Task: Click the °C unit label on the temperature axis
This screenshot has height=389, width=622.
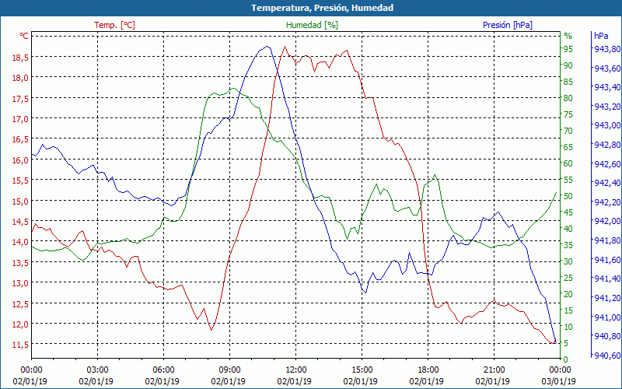Action: (x=24, y=36)
